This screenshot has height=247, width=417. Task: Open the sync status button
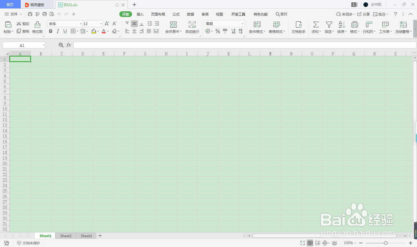point(345,14)
